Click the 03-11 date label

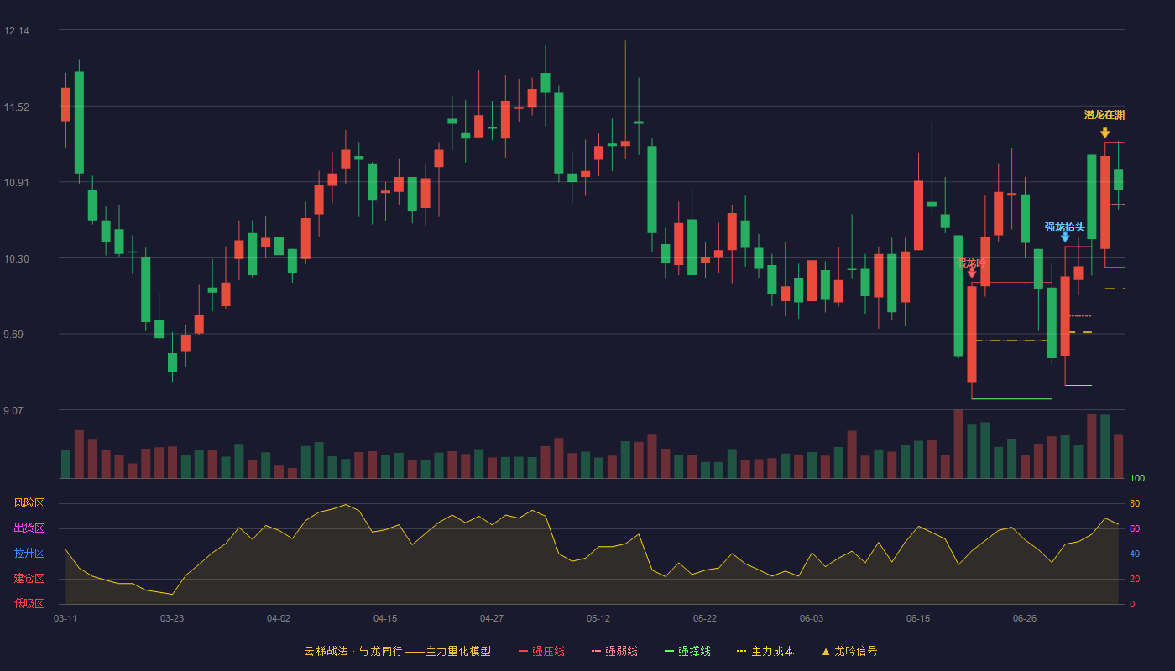coord(65,618)
